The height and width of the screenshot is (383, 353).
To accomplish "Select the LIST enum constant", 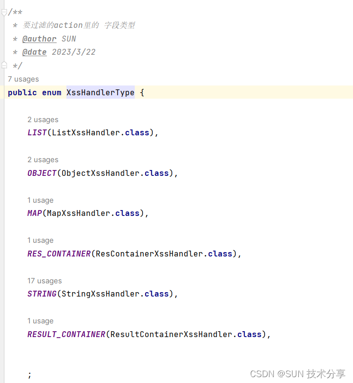I will coord(37,133).
